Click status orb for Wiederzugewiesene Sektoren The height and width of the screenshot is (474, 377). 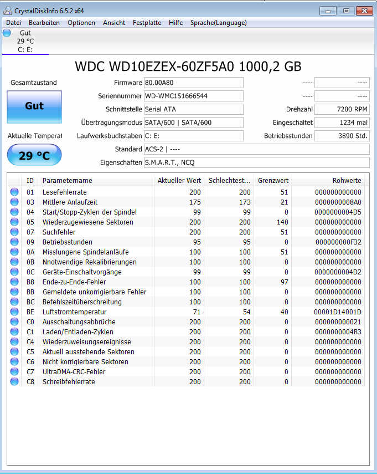(x=14, y=222)
